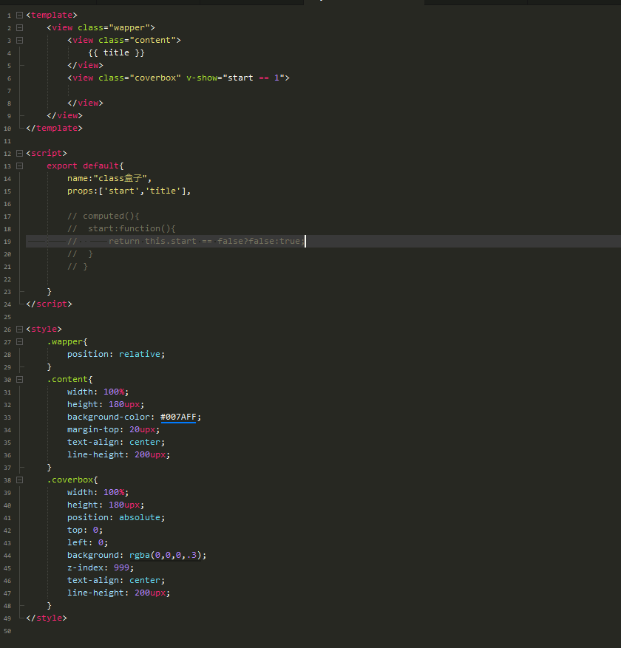
Task: Click the rgba(0,0,0,.3) background value
Action: point(168,555)
